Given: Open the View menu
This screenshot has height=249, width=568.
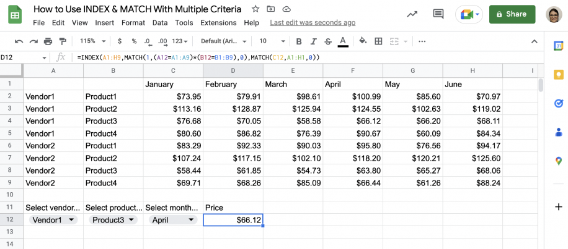Looking at the screenshot, I should pos(80,23).
